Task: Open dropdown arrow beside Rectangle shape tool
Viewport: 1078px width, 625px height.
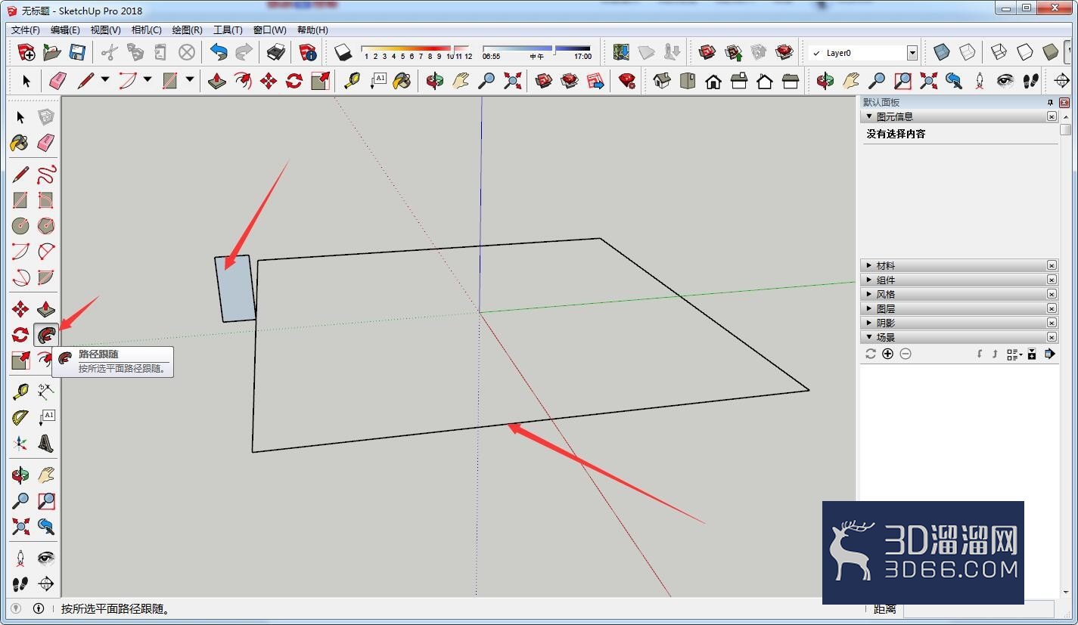Action: pos(190,79)
